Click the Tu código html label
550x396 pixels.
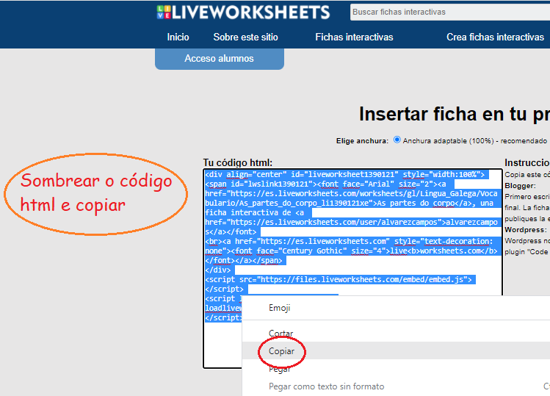[x=237, y=162]
